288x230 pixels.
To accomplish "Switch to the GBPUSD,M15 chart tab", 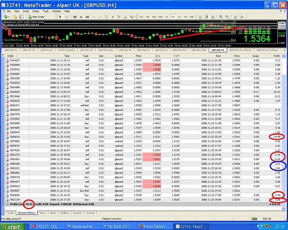I will click(179, 50).
